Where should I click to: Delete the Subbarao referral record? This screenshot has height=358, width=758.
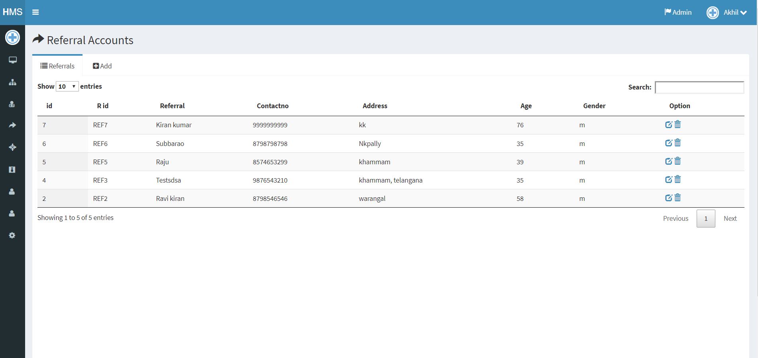(x=677, y=143)
